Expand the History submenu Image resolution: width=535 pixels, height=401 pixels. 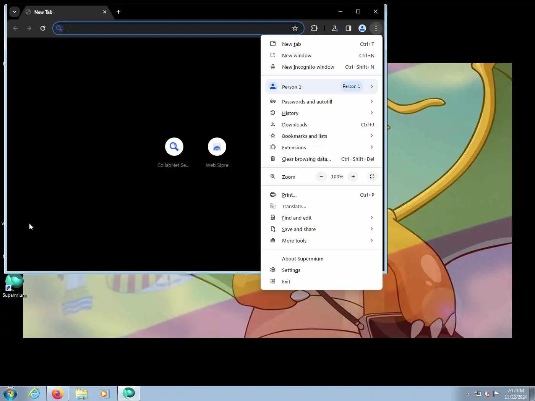(x=321, y=113)
